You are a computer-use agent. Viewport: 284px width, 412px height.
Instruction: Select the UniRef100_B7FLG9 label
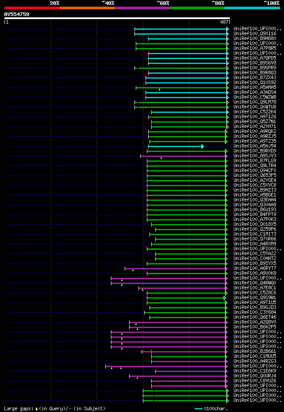pos(255,160)
